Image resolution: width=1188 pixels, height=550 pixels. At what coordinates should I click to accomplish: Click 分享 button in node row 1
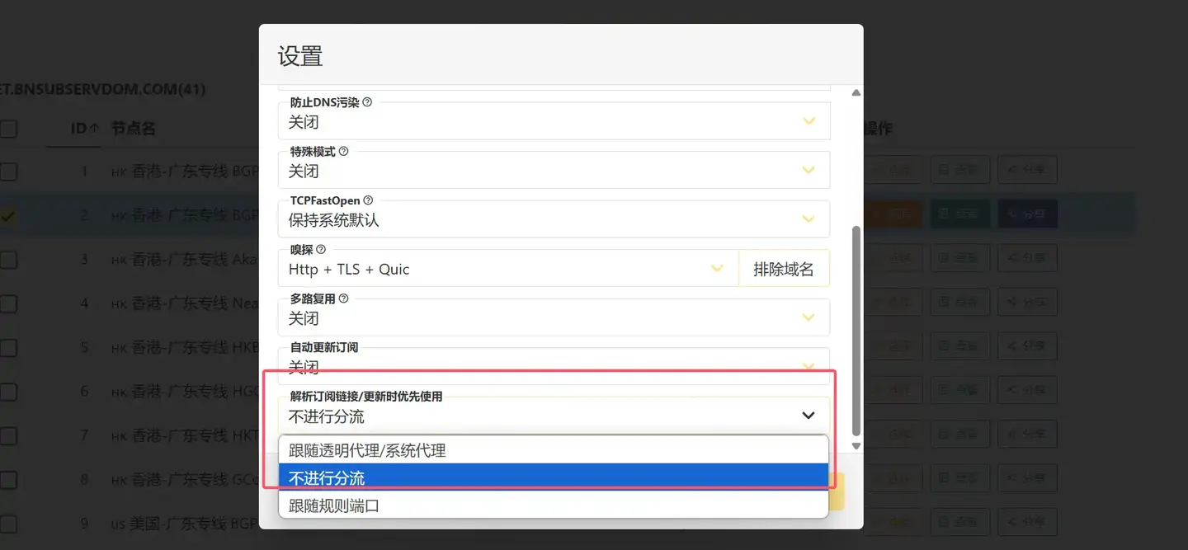tap(1027, 171)
